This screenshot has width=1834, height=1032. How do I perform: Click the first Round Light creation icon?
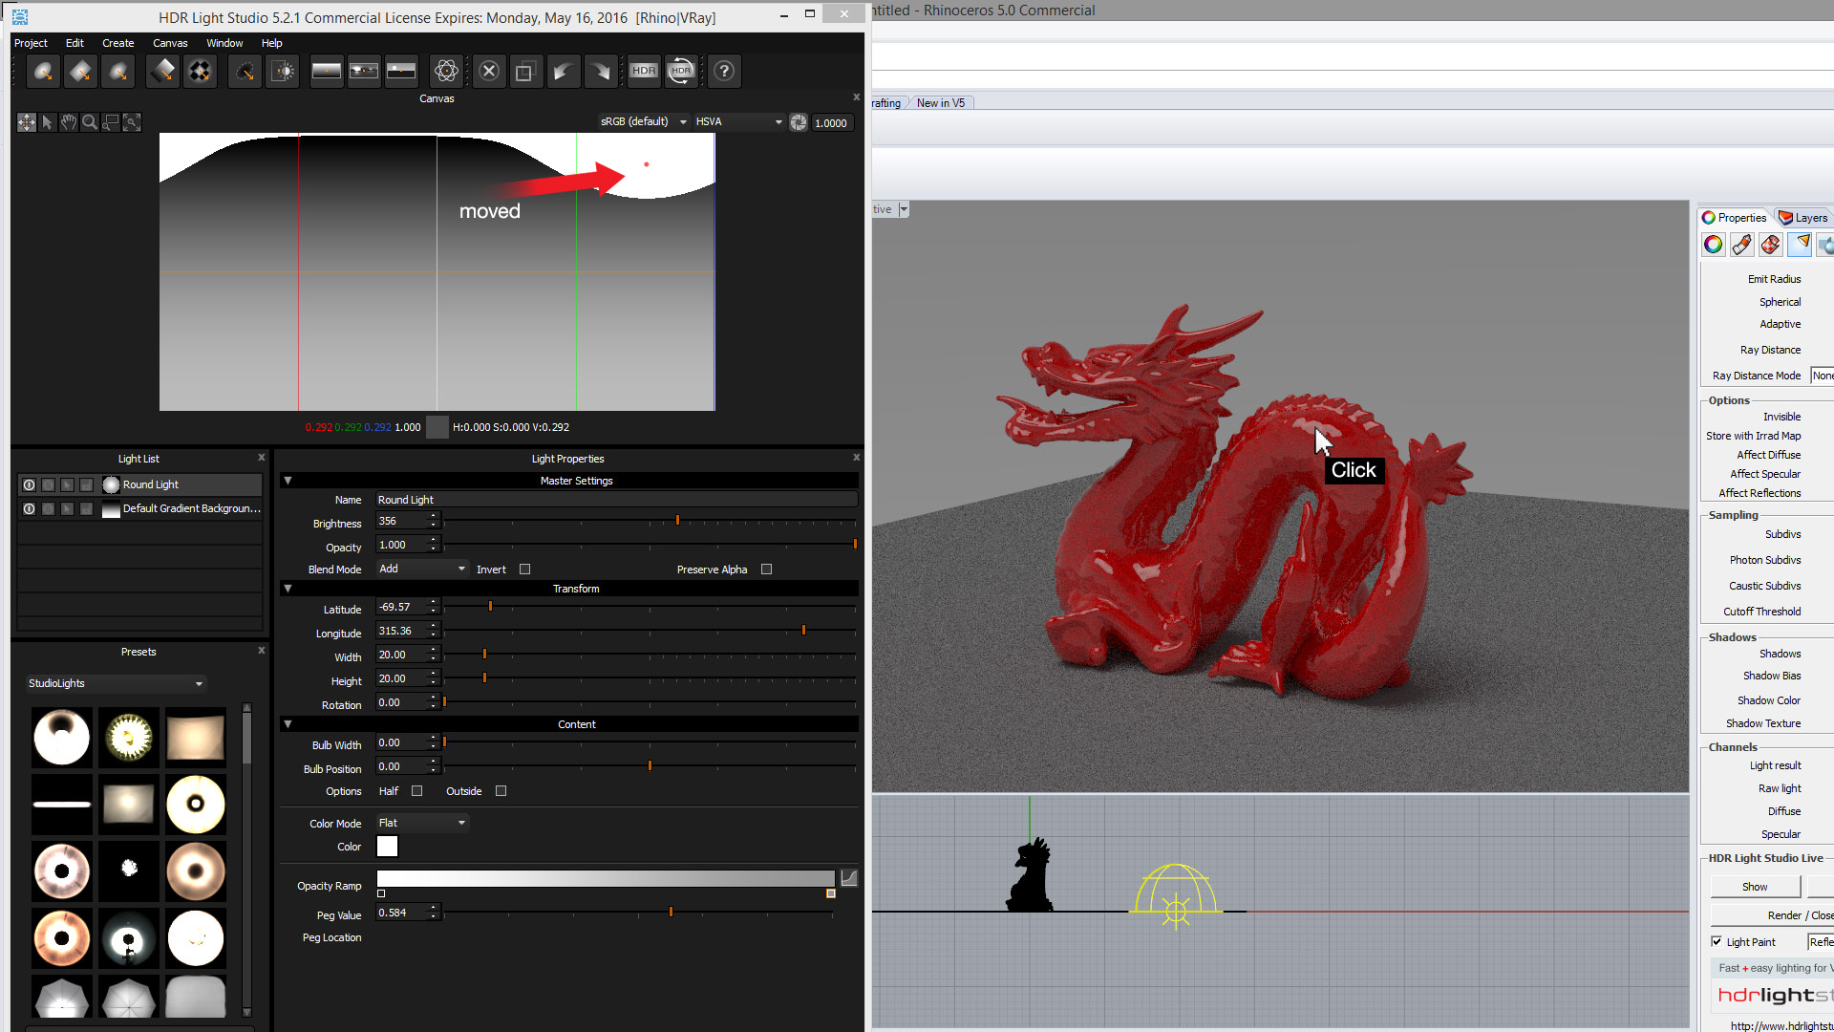[43, 72]
